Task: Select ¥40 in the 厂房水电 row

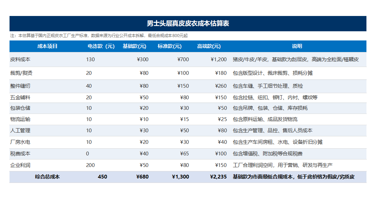Action: click(x=222, y=142)
